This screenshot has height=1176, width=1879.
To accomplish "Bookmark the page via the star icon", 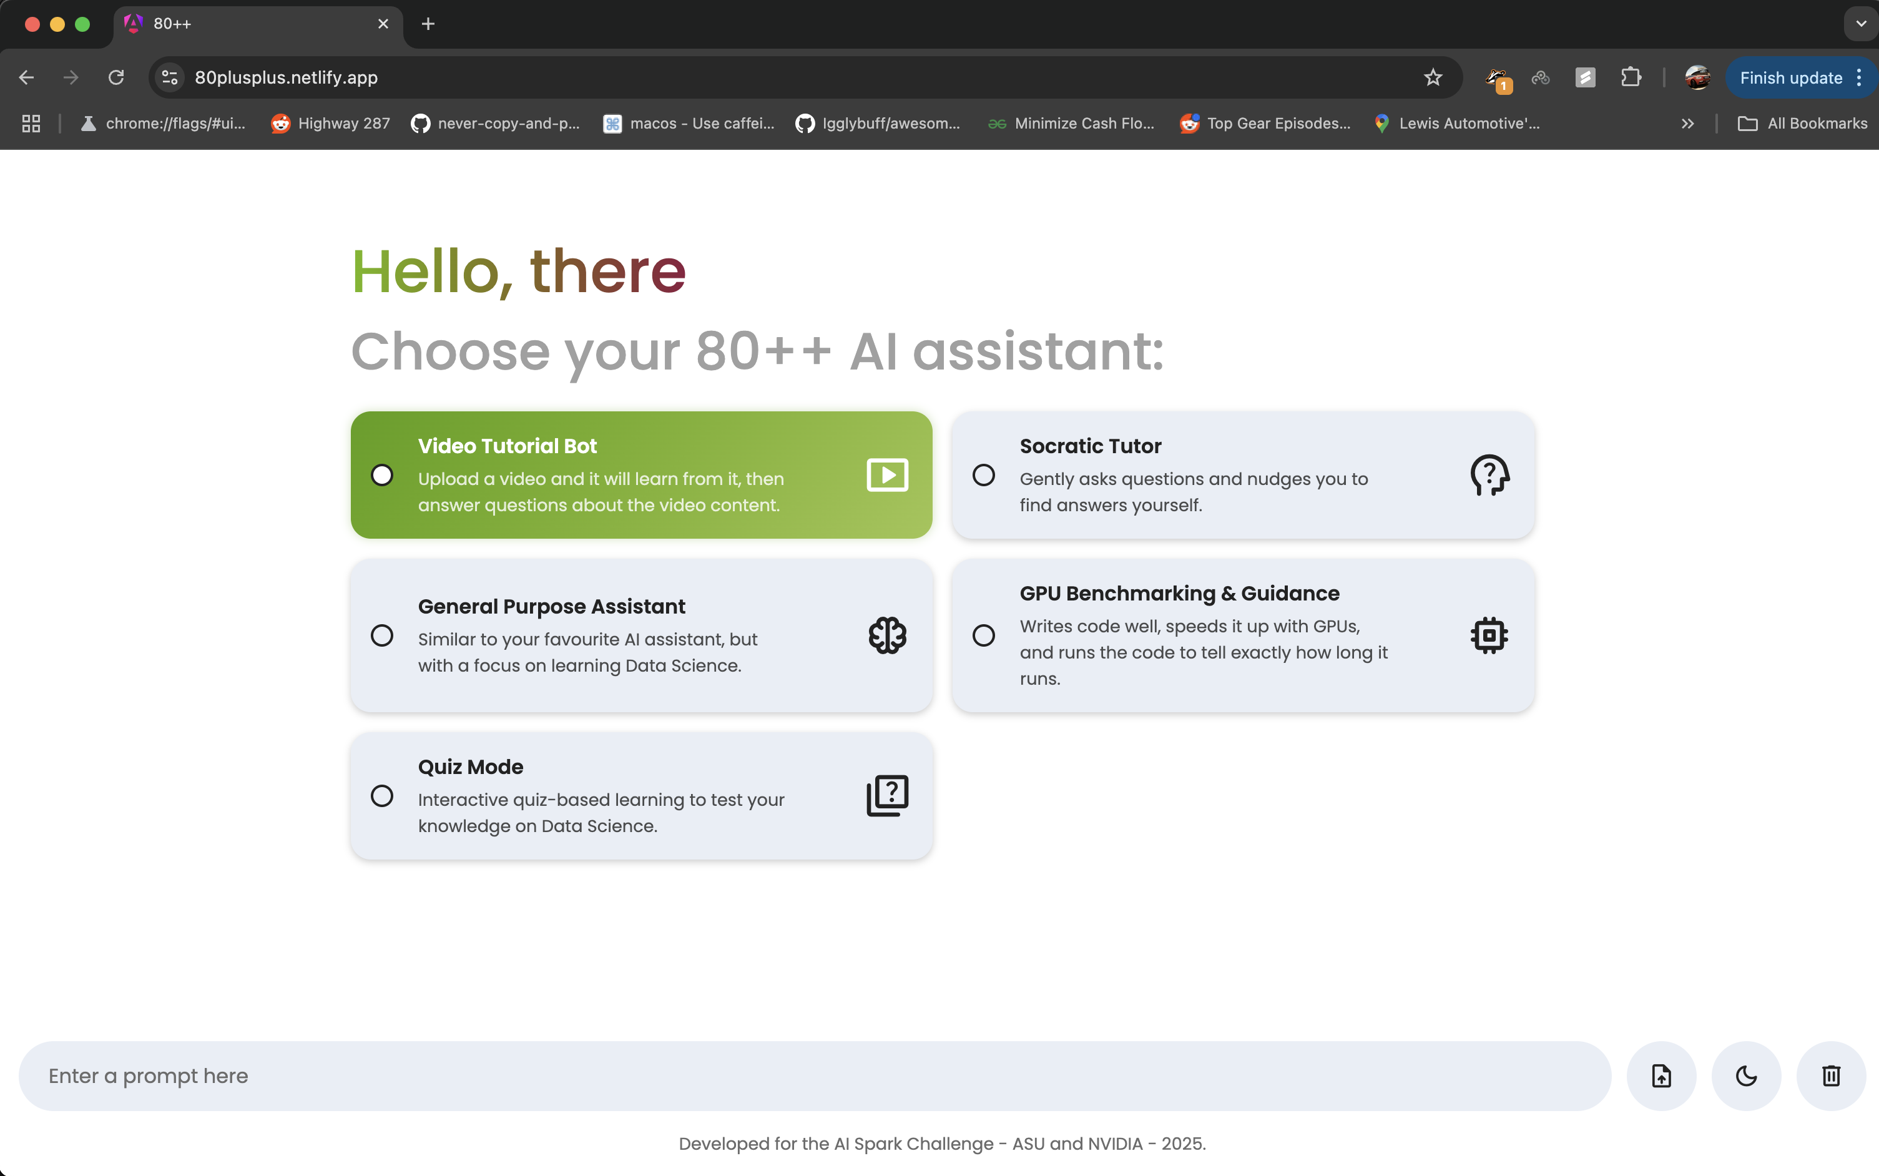I will point(1432,77).
